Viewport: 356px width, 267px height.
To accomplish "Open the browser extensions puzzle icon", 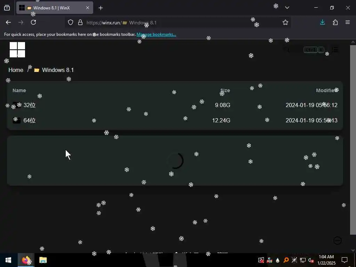I will click(x=335, y=22).
